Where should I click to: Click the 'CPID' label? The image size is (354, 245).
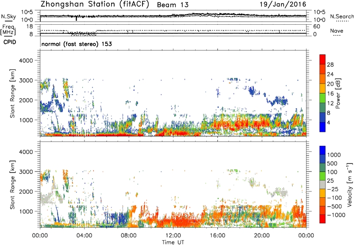(x=10, y=42)
